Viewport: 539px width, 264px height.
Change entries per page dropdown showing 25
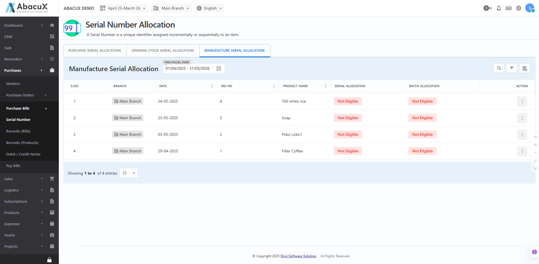tap(129, 173)
